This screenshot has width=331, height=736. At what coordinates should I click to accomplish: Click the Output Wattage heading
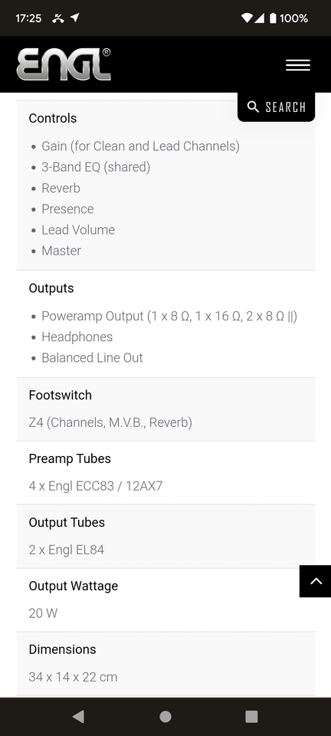[x=73, y=586]
